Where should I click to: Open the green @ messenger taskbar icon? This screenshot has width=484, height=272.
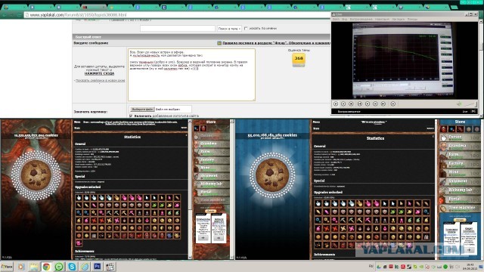59,267
